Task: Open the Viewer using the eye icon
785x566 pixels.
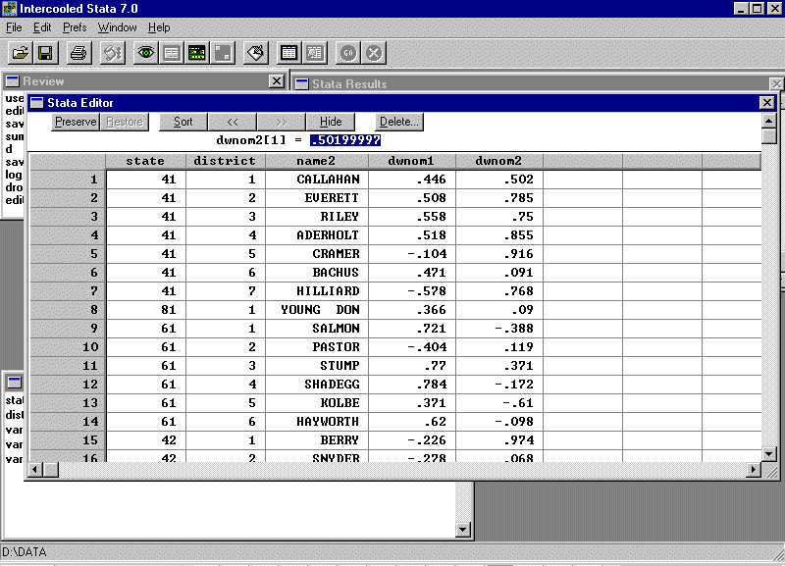Action: 146,53
